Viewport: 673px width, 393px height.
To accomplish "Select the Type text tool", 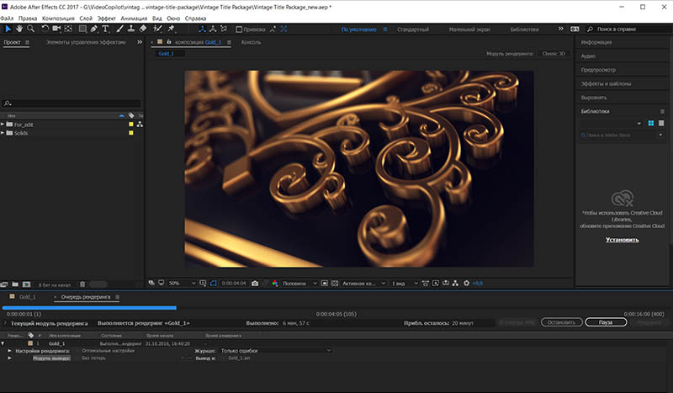I will (105, 29).
